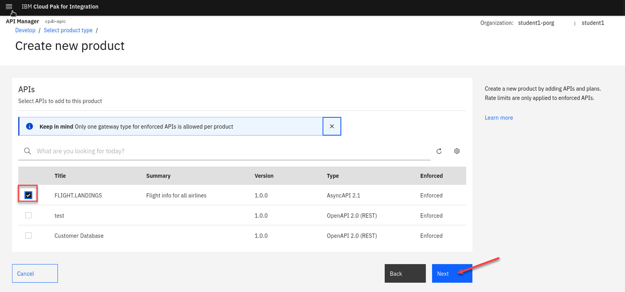Dismiss the Keep in mind notification

point(332,127)
